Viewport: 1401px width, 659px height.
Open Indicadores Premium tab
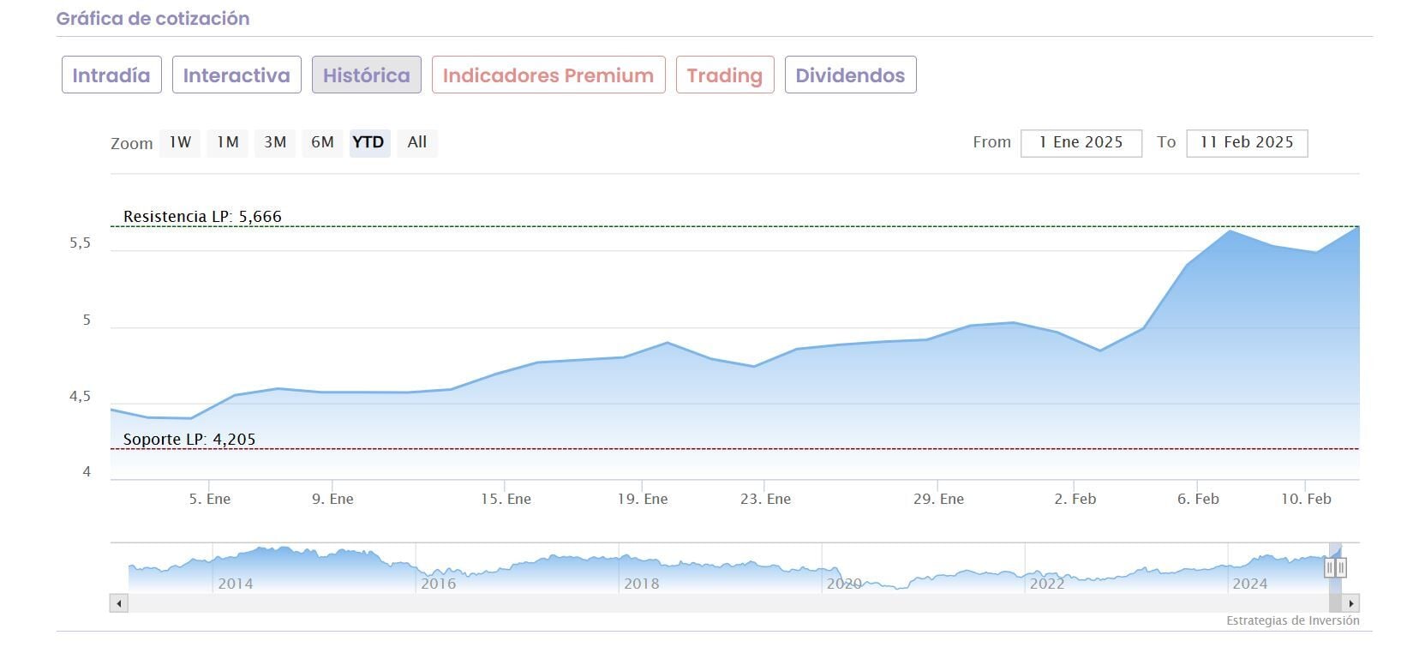click(548, 75)
